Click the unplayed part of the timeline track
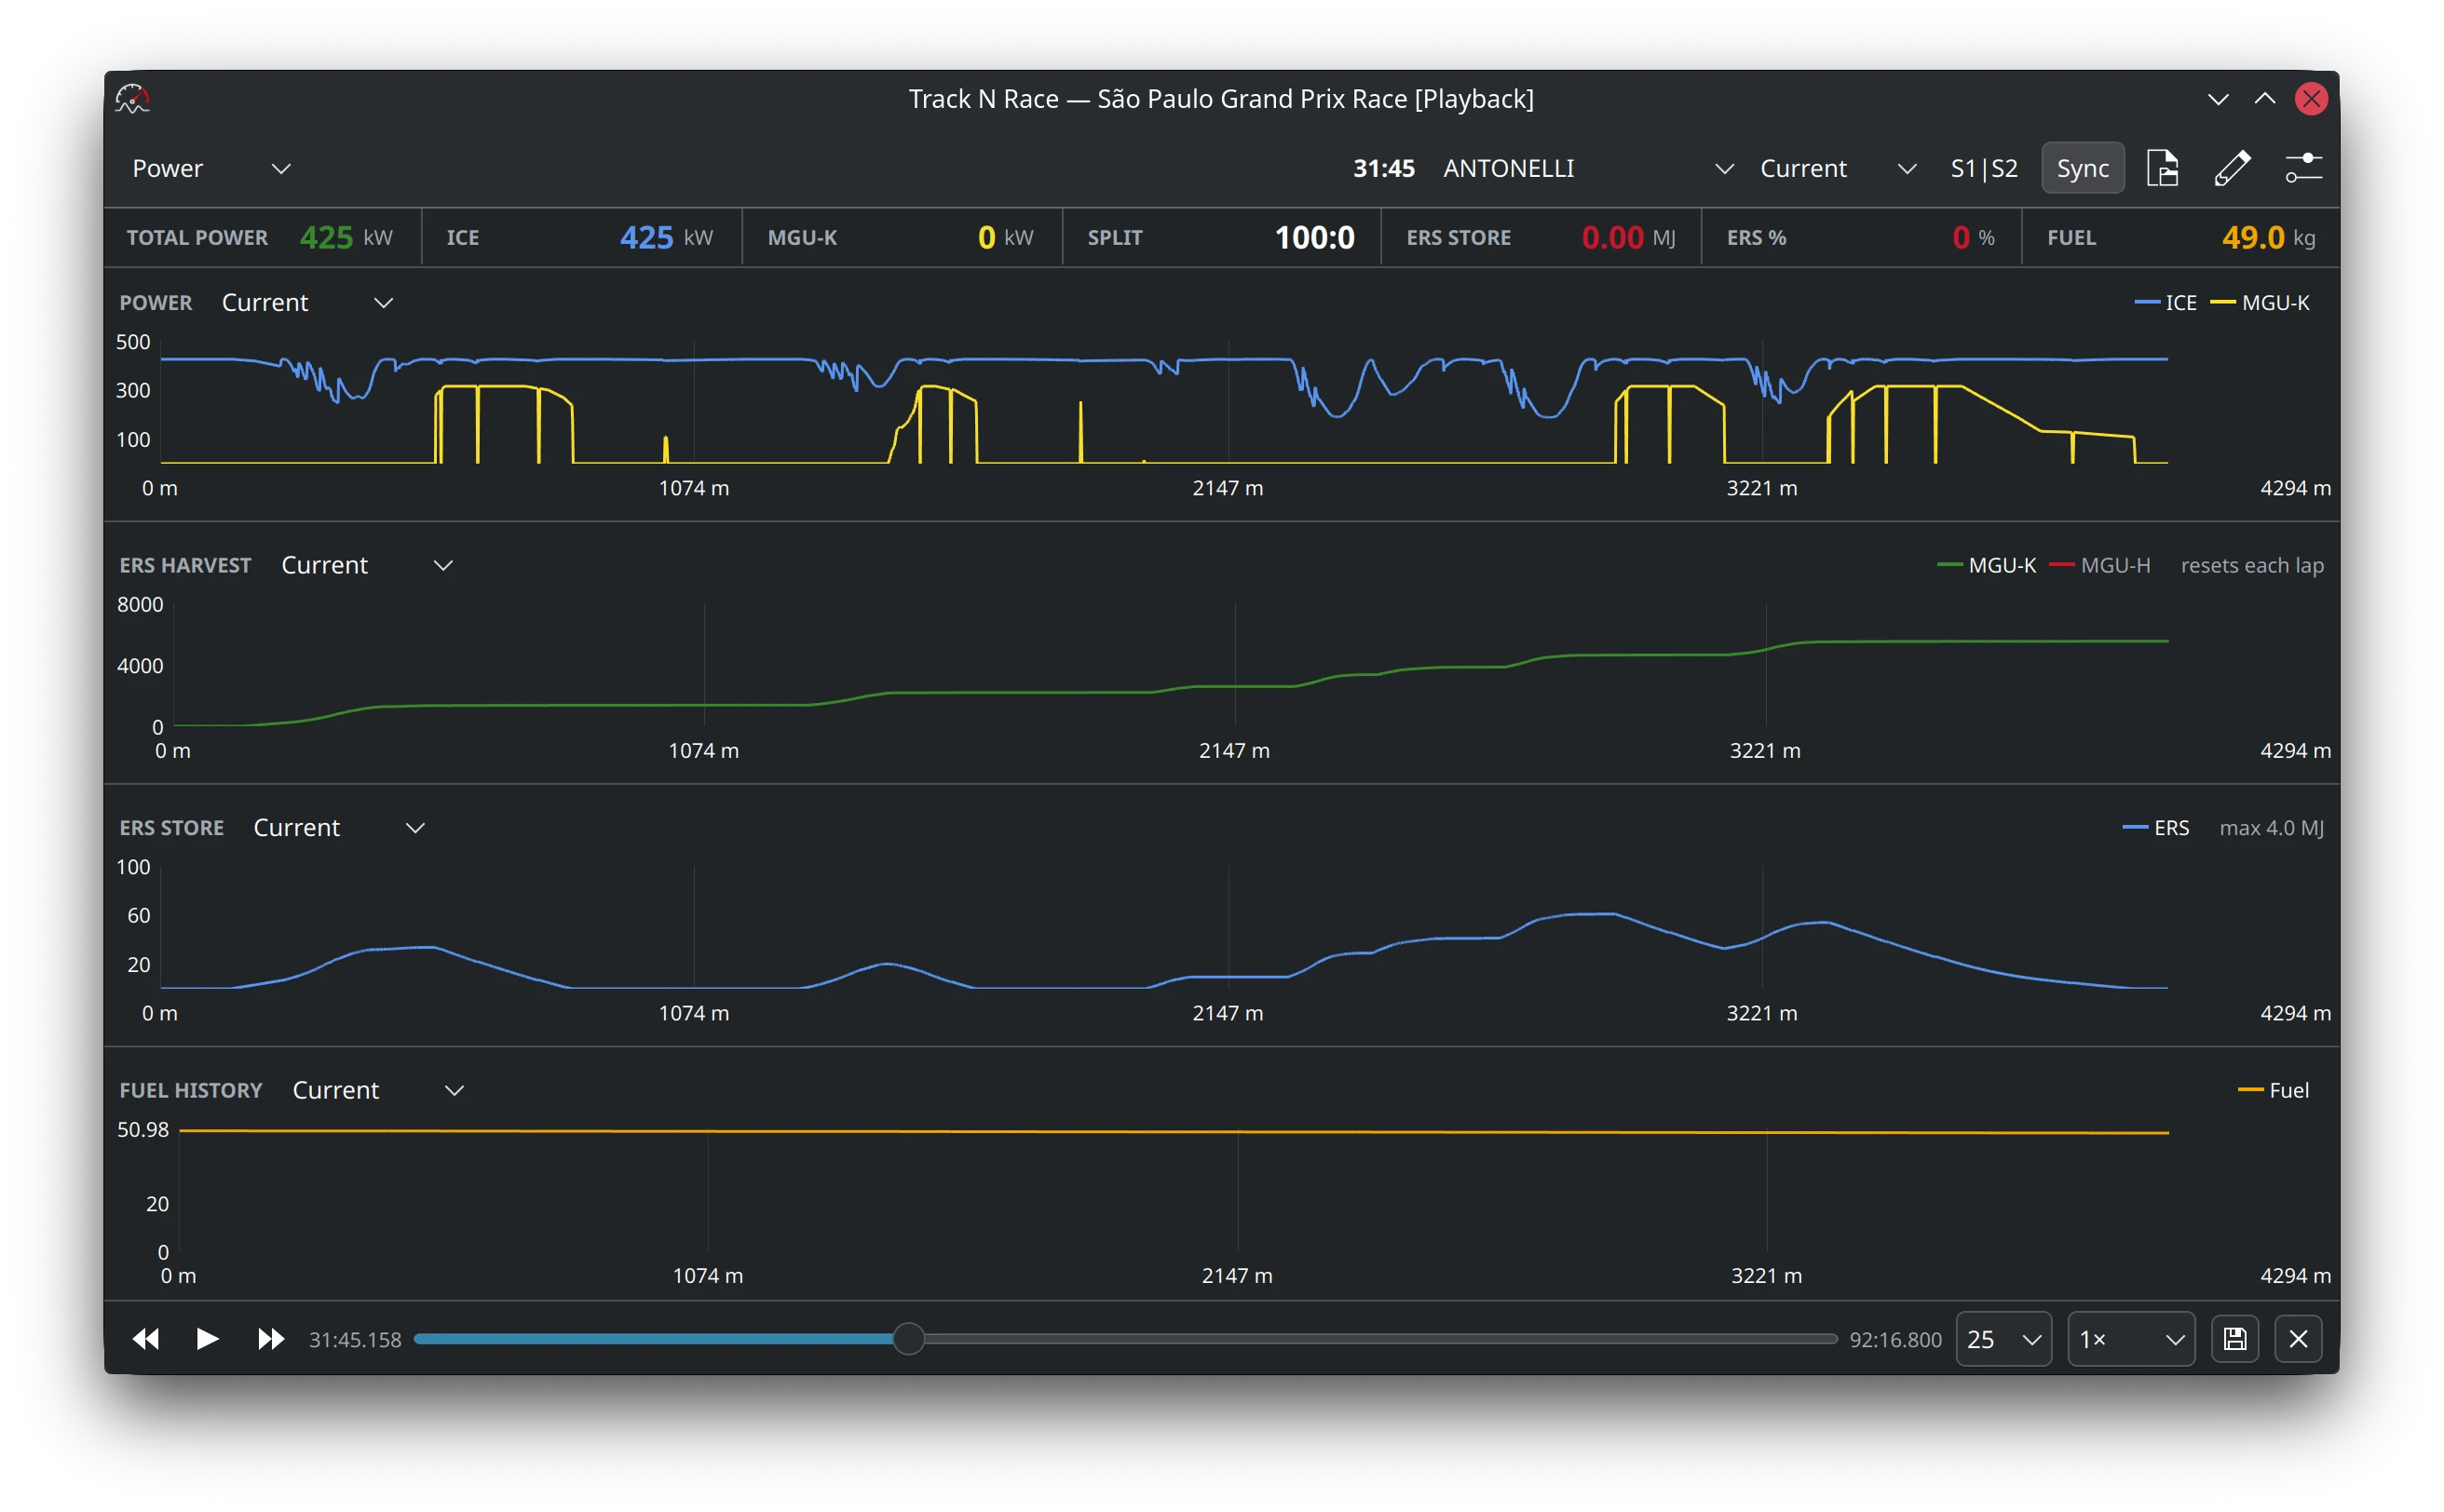 1380,1339
